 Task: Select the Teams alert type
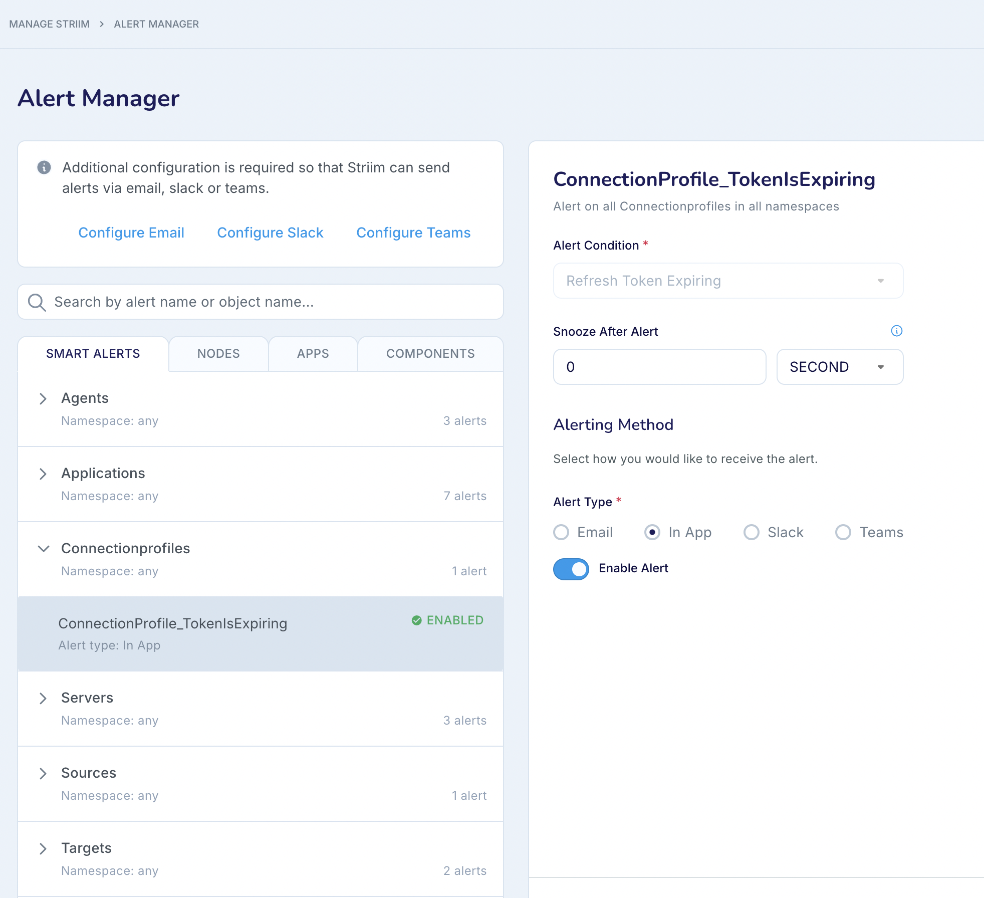[x=843, y=532]
